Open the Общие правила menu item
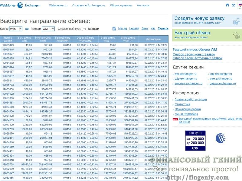242x181 pixels. (x=119, y=5)
